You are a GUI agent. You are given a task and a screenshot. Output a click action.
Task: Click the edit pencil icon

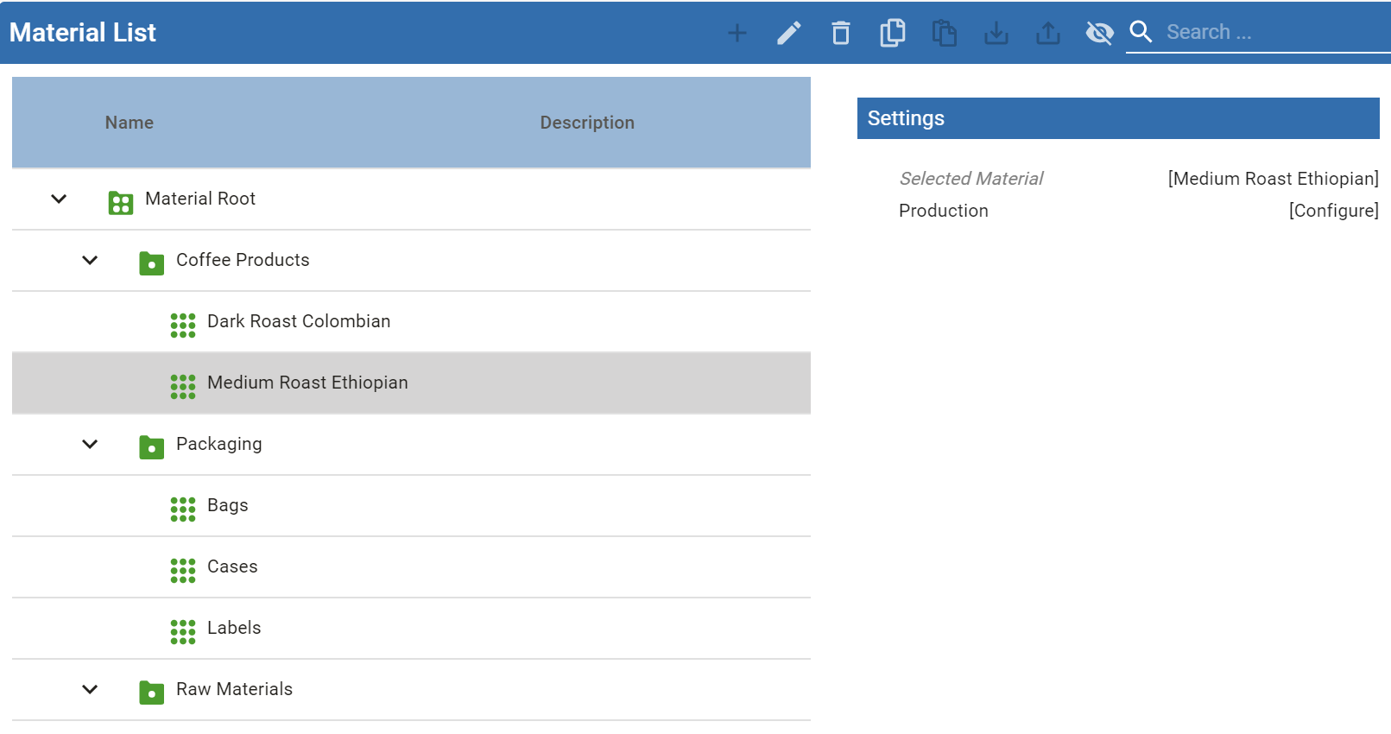coord(788,33)
